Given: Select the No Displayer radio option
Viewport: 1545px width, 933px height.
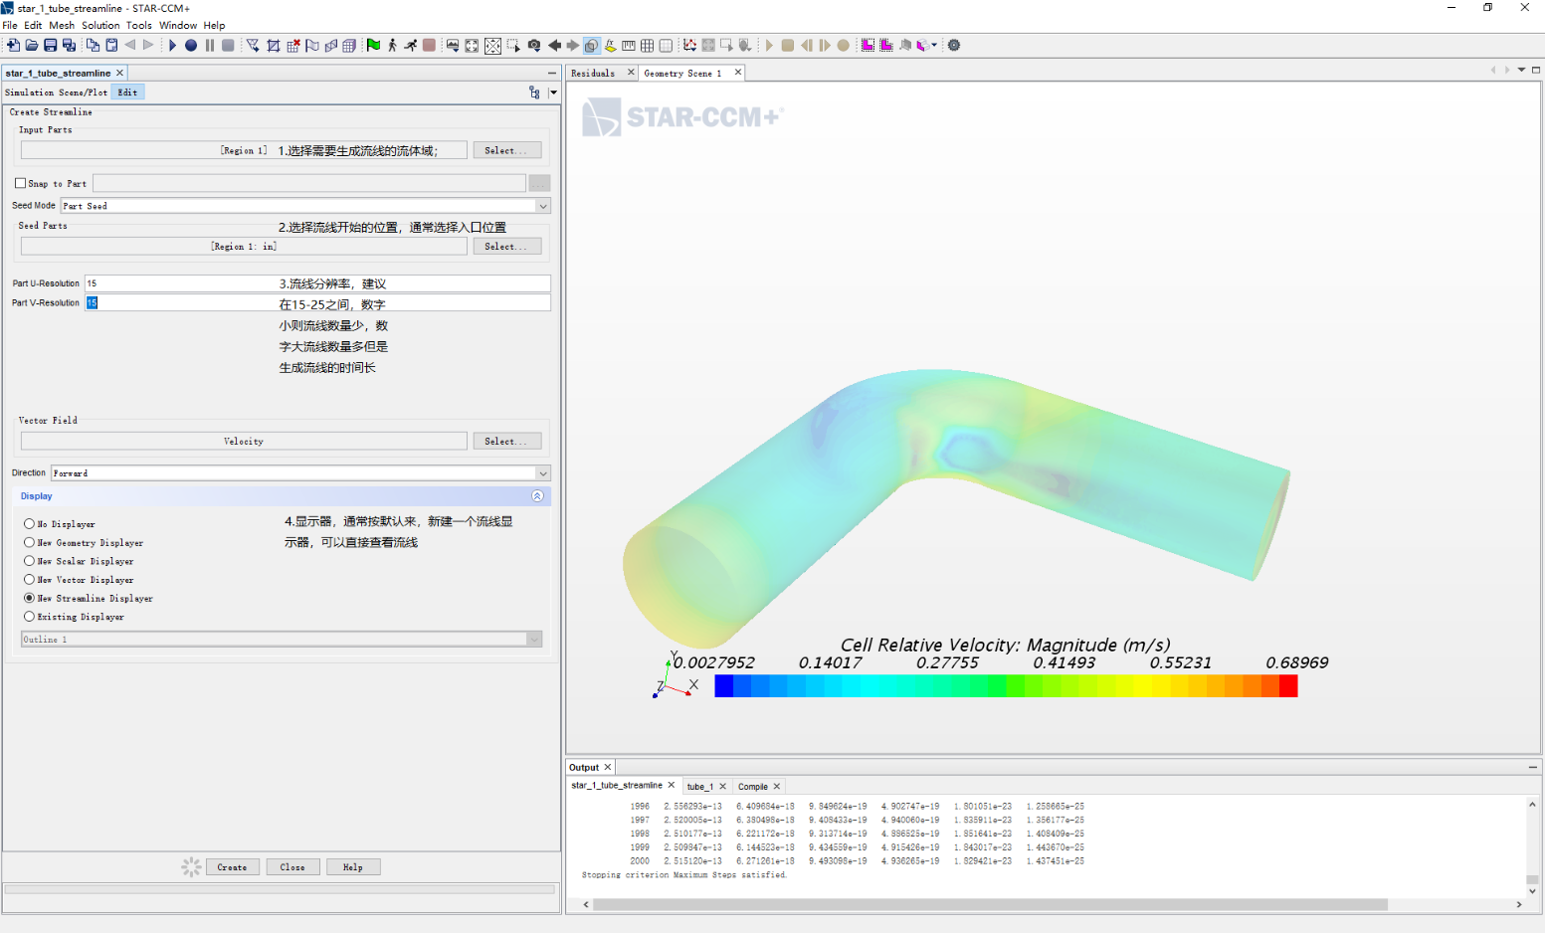Looking at the screenshot, I should tap(29, 523).
